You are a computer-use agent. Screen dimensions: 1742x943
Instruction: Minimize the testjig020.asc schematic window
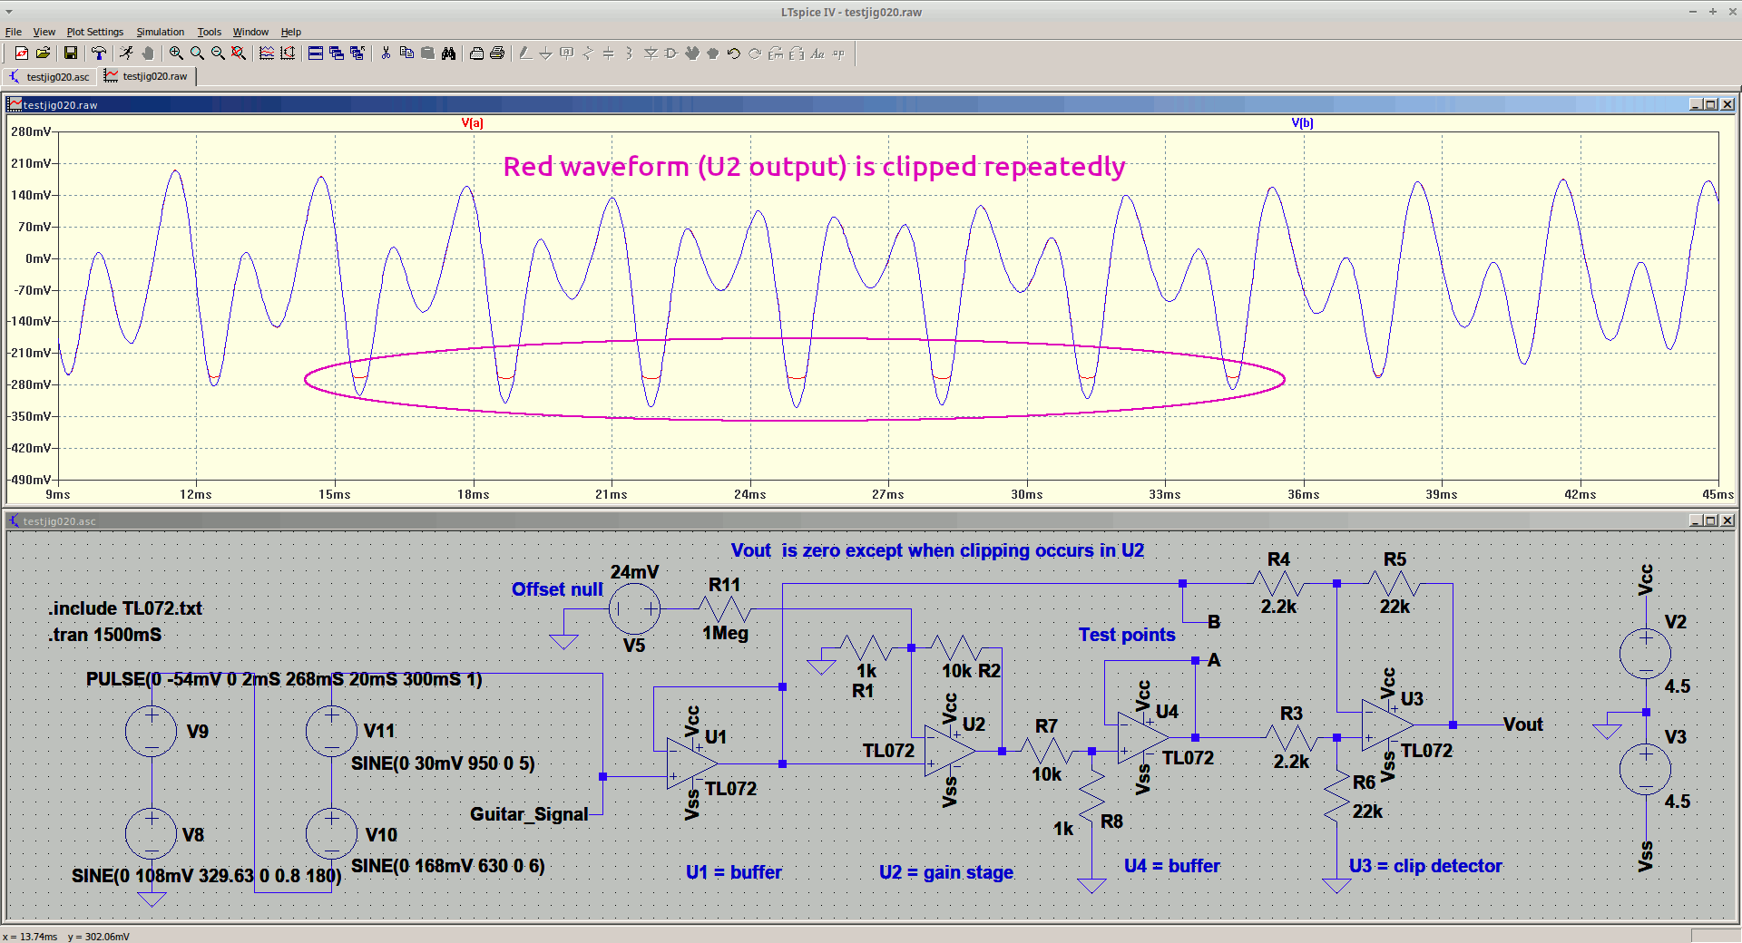click(x=1695, y=520)
